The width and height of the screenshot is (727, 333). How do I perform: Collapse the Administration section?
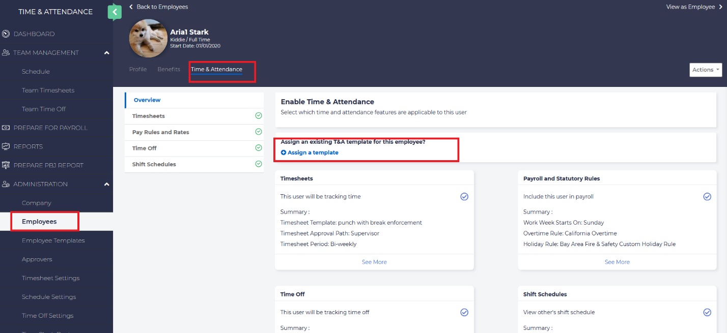(106, 184)
